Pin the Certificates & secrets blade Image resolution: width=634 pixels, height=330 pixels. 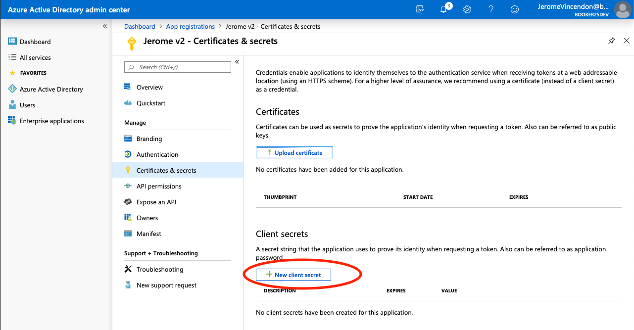point(612,41)
